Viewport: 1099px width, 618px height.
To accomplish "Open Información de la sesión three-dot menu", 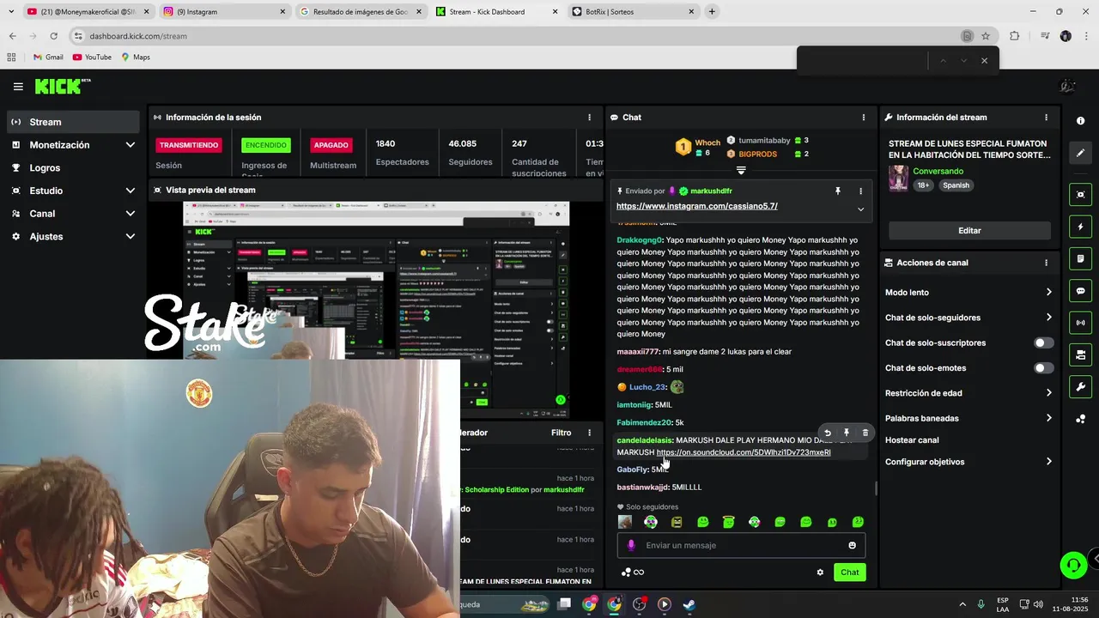I will coord(589,118).
